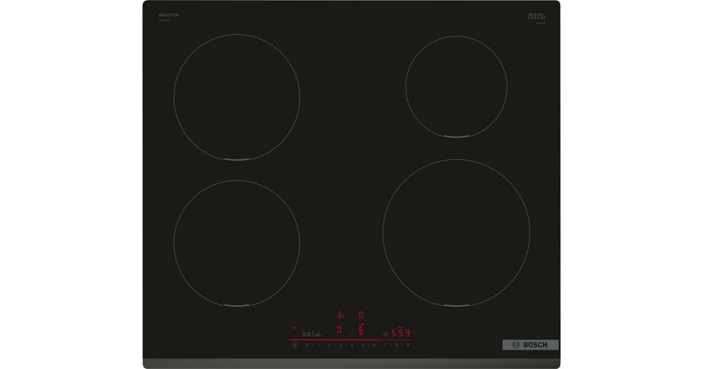
Task: Select the rear-left zone display showing 3
Action: (x=340, y=315)
